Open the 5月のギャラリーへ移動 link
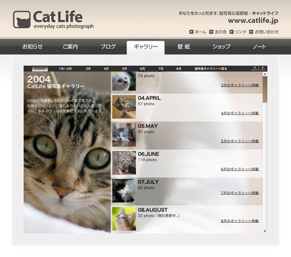This screenshot has width=291, height=257. (x=240, y=141)
